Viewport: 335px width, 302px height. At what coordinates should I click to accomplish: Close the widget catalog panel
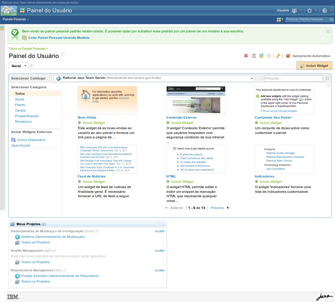coord(327,78)
